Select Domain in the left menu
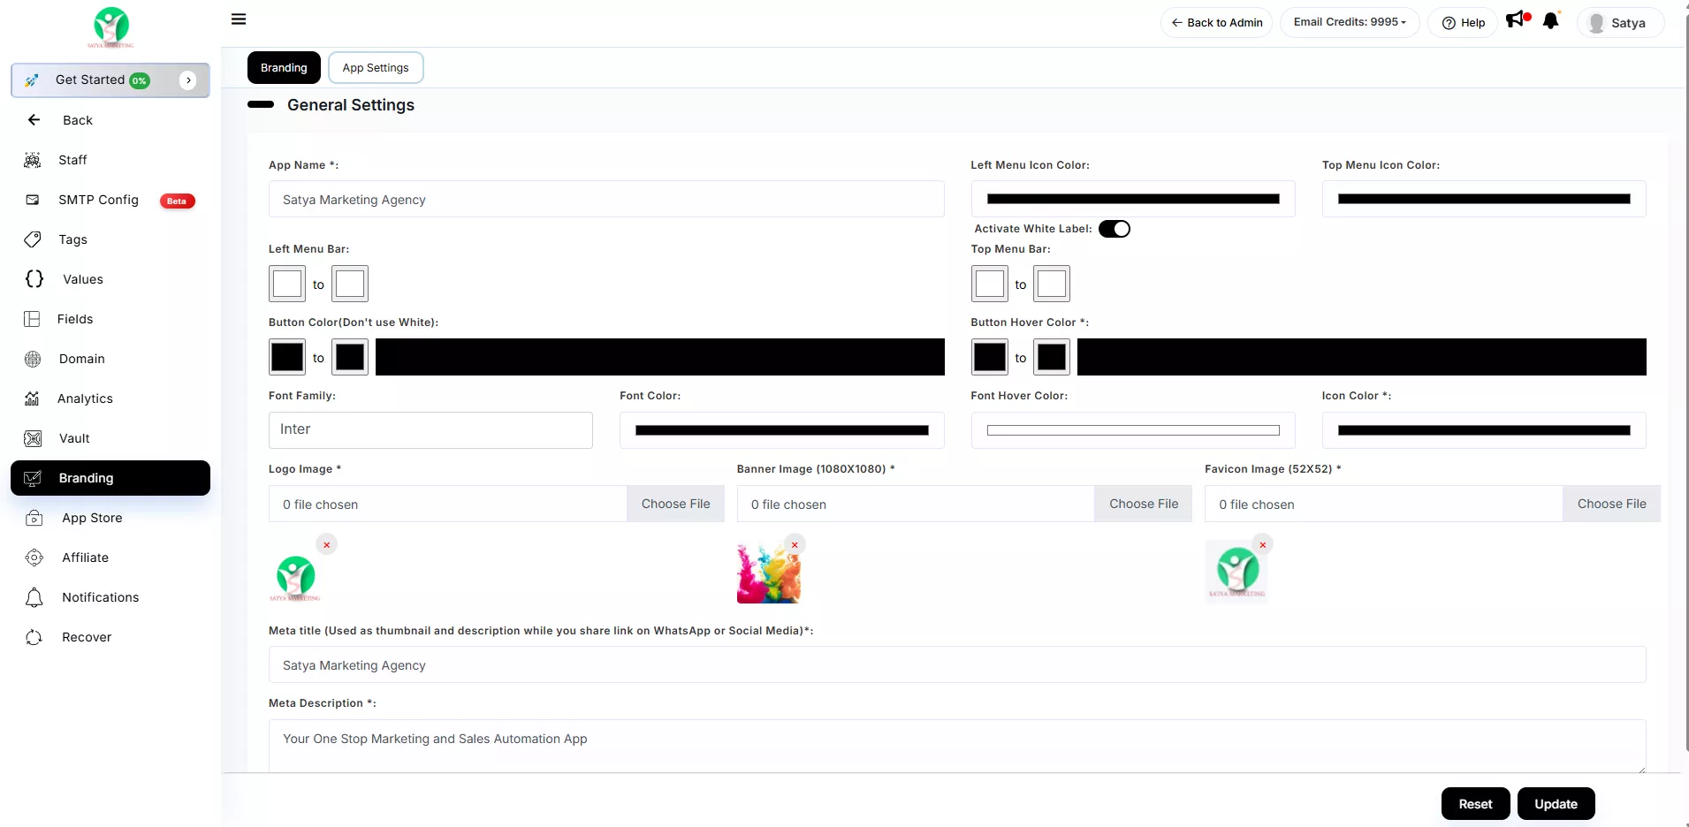This screenshot has width=1689, height=827. click(81, 359)
